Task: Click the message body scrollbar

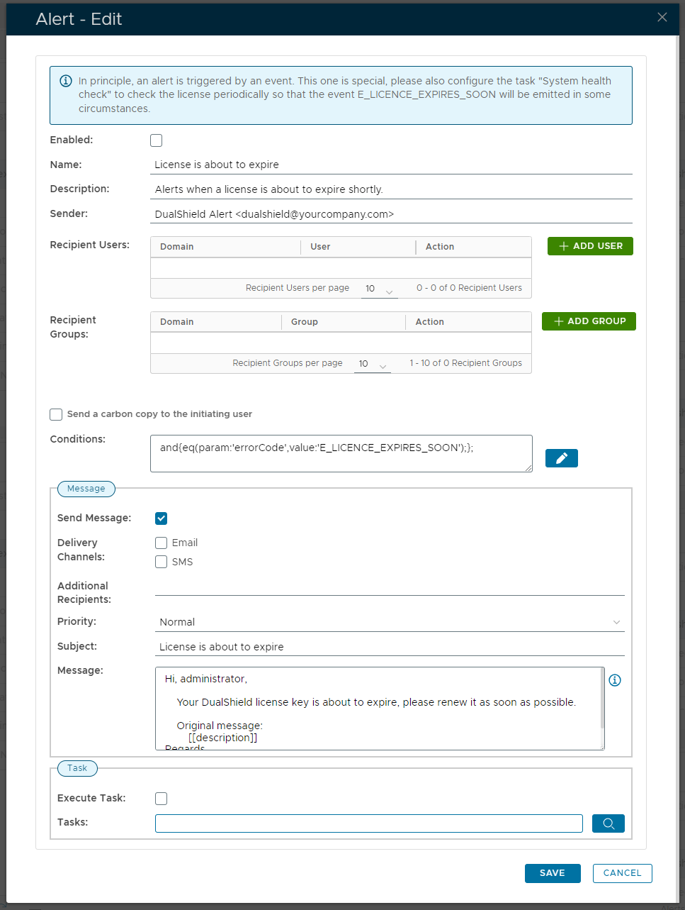Action: 602,699
